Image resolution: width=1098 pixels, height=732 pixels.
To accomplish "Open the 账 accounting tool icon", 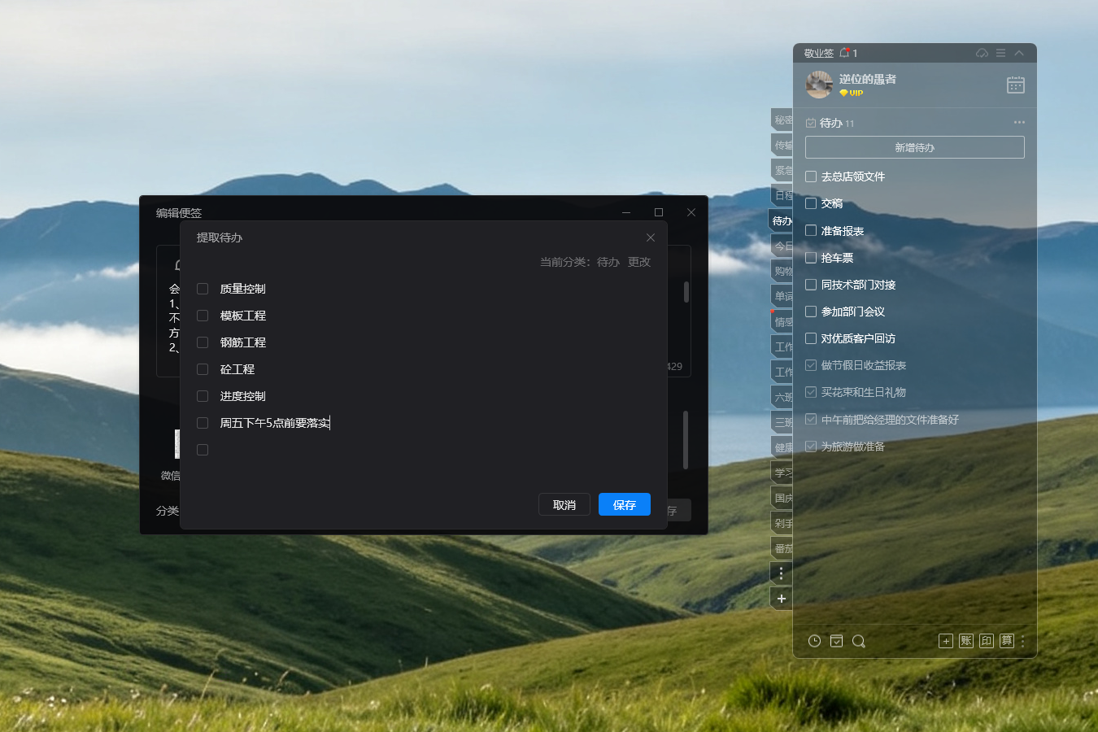I will click(966, 641).
